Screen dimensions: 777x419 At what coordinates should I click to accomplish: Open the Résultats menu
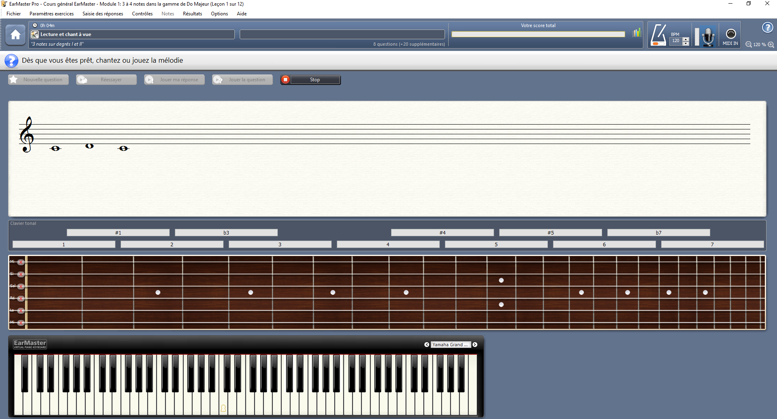pos(192,14)
